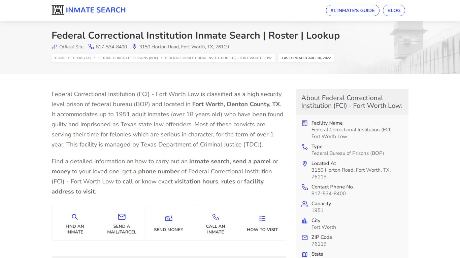Select sidebar City value Fort Worth

[324, 227]
